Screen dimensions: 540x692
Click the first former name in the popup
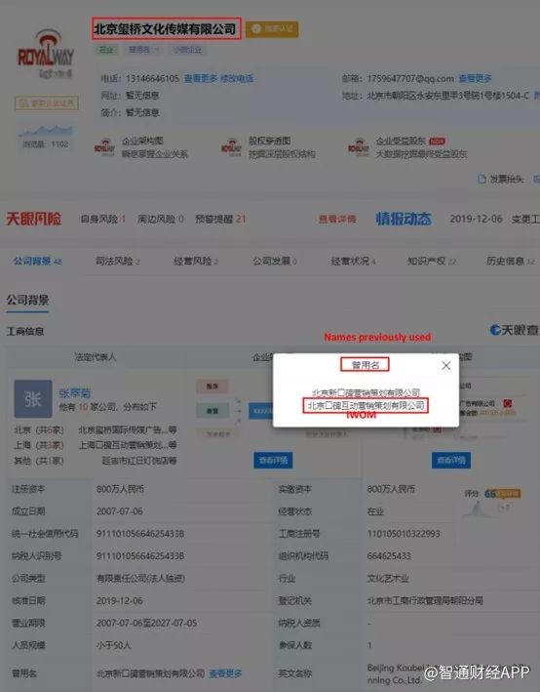click(366, 392)
